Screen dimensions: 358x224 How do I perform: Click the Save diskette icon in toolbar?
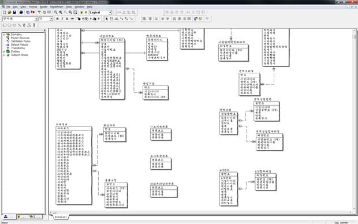coord(14,12)
